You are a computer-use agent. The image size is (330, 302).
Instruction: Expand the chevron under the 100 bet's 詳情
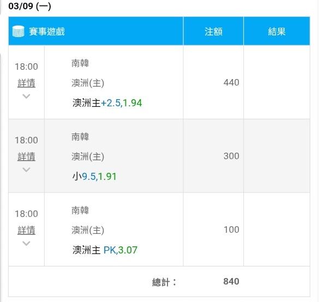[x=26, y=243]
